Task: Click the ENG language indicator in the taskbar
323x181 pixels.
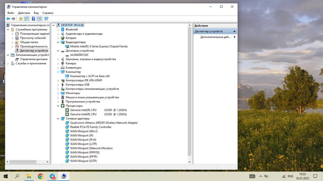Action: (290, 176)
